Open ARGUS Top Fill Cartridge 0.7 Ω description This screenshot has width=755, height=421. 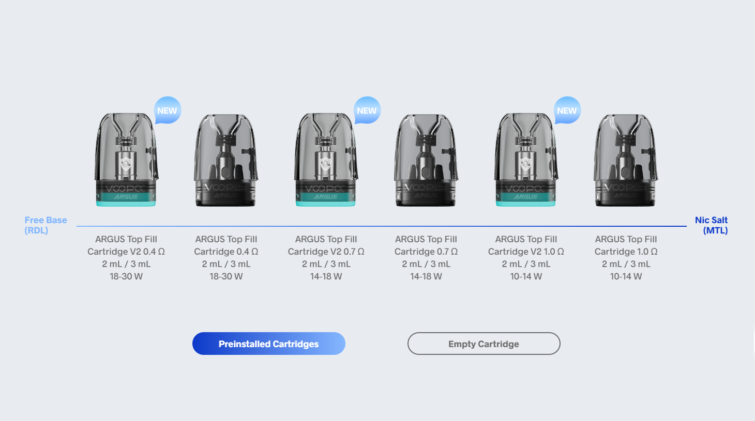(x=426, y=258)
